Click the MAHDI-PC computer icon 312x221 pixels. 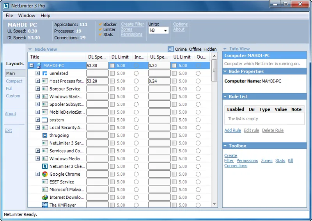39,66
